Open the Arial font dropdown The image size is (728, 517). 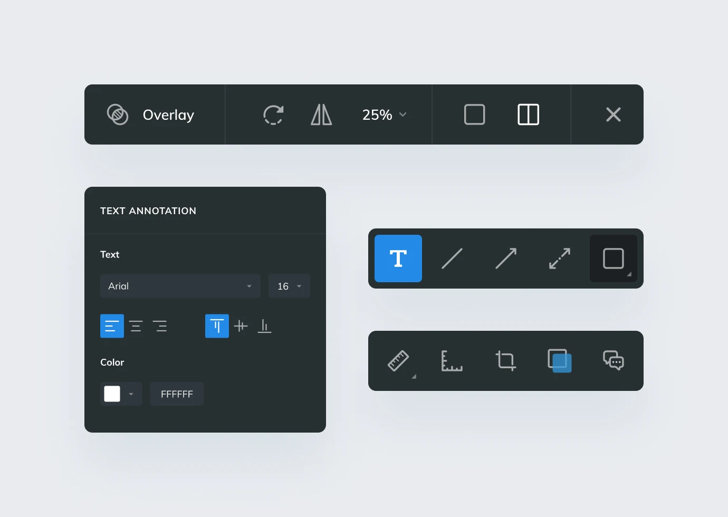point(180,286)
